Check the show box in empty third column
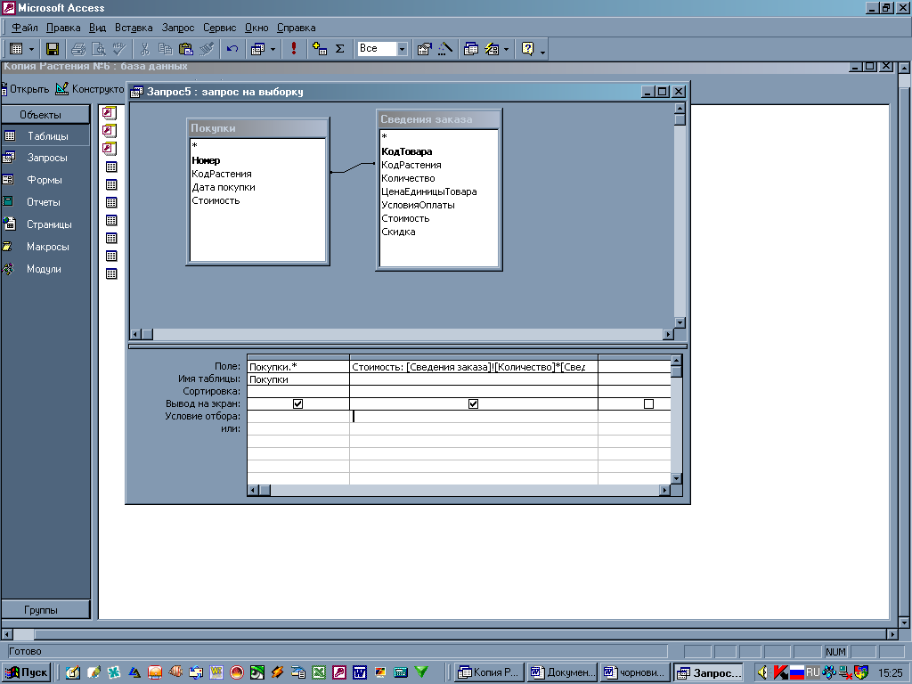Viewport: 912px width, 684px height. click(648, 403)
